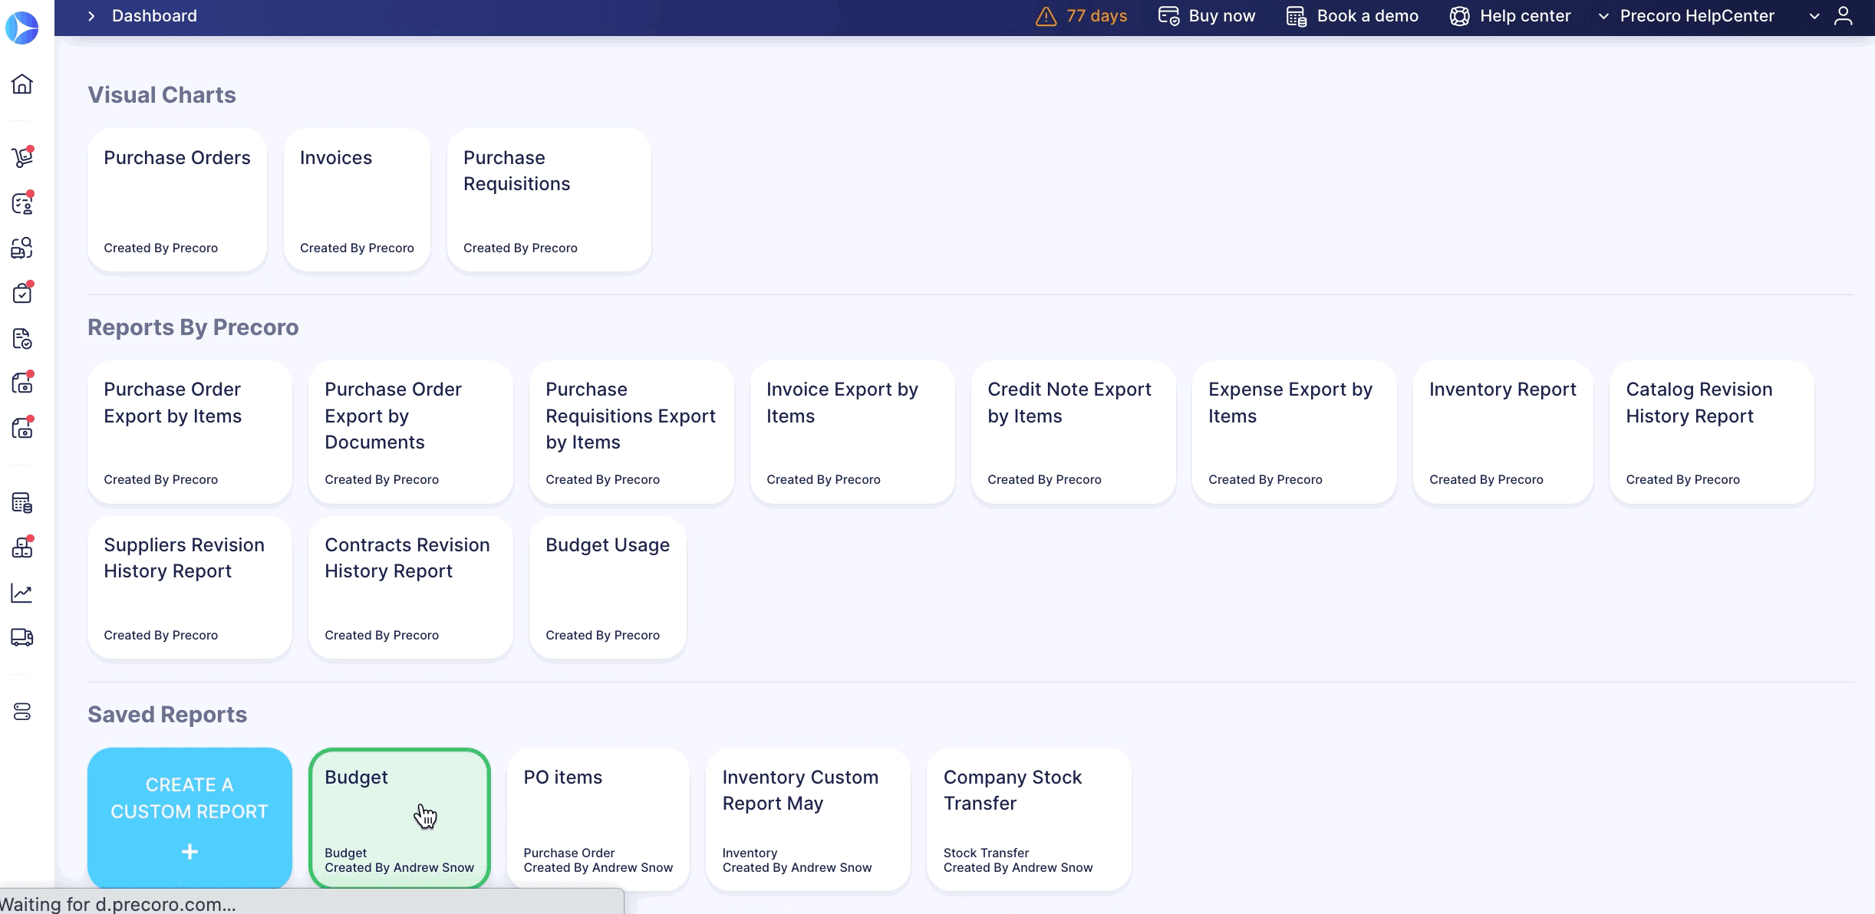Click the Saved Reports heading
Viewport: 1875px width, 914px height.
(x=167, y=715)
